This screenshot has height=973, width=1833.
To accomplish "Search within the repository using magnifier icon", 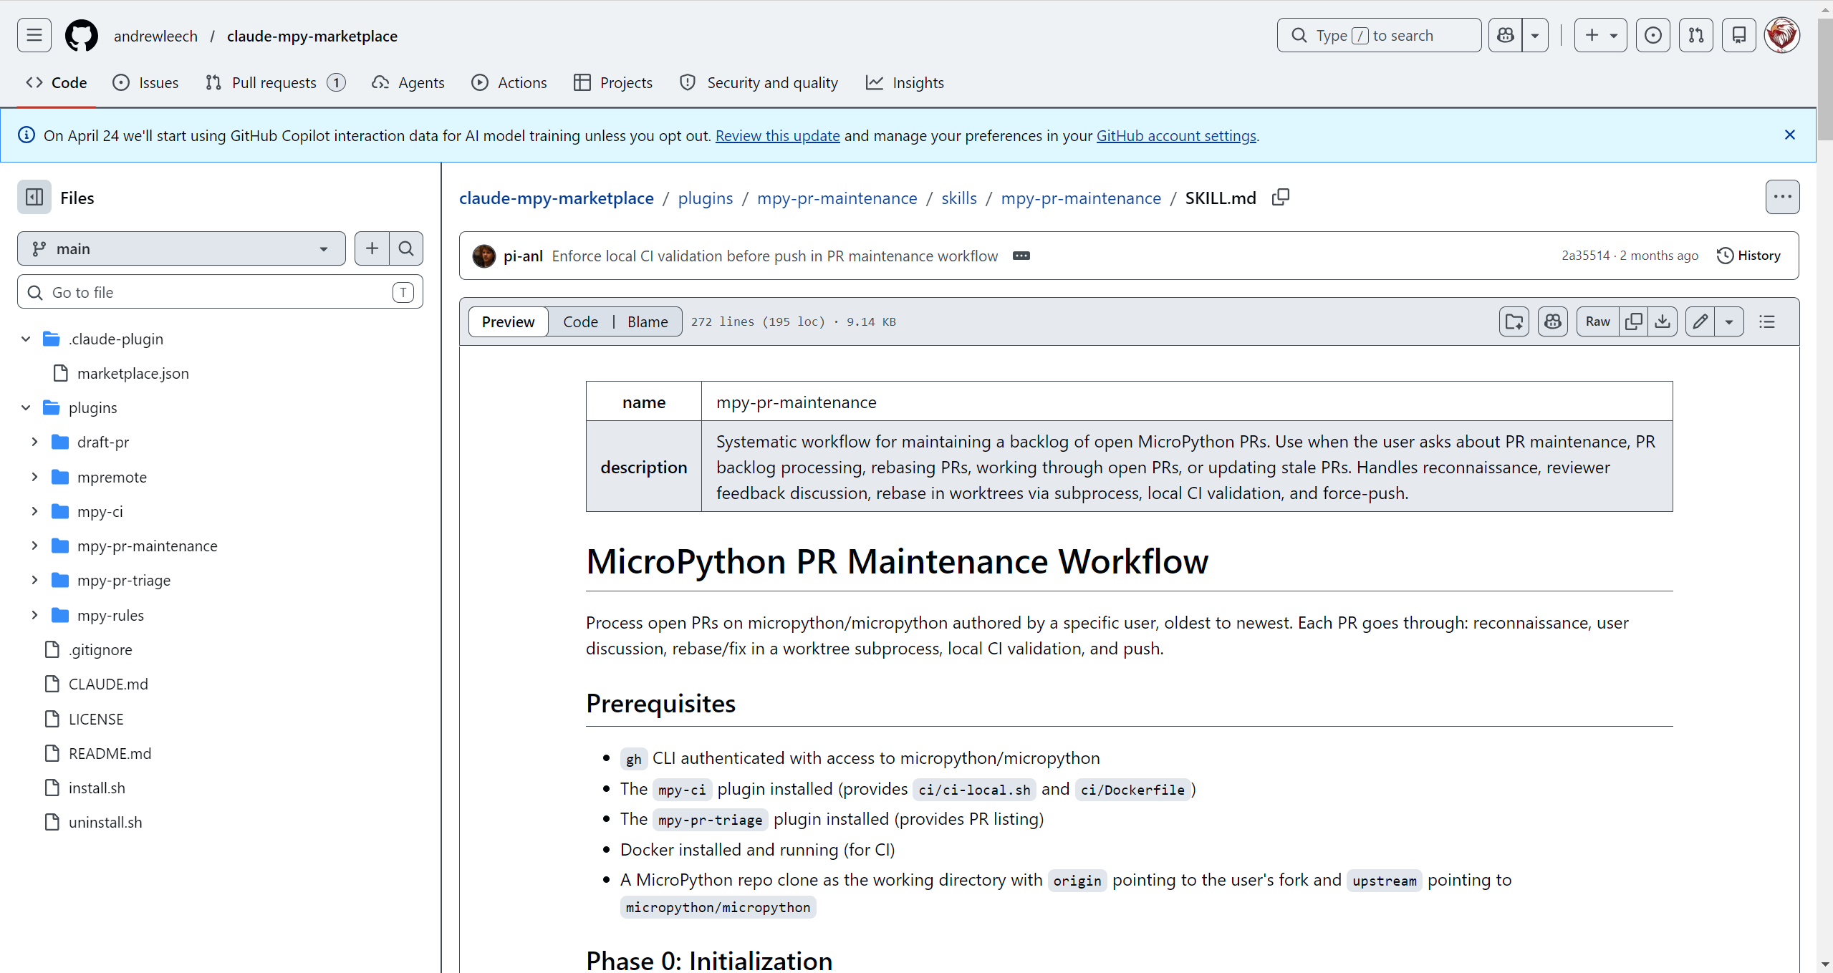I will pos(406,248).
